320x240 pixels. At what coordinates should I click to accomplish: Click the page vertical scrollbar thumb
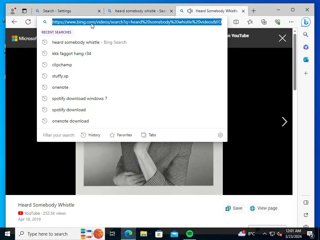[295, 62]
